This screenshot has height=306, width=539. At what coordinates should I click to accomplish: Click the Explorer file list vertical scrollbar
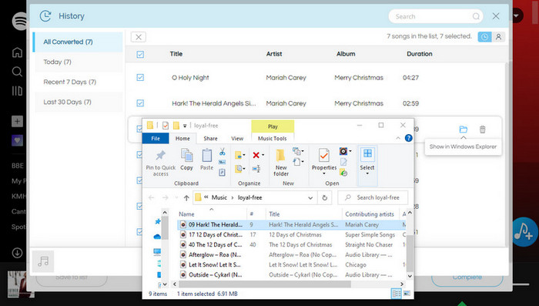click(410, 253)
